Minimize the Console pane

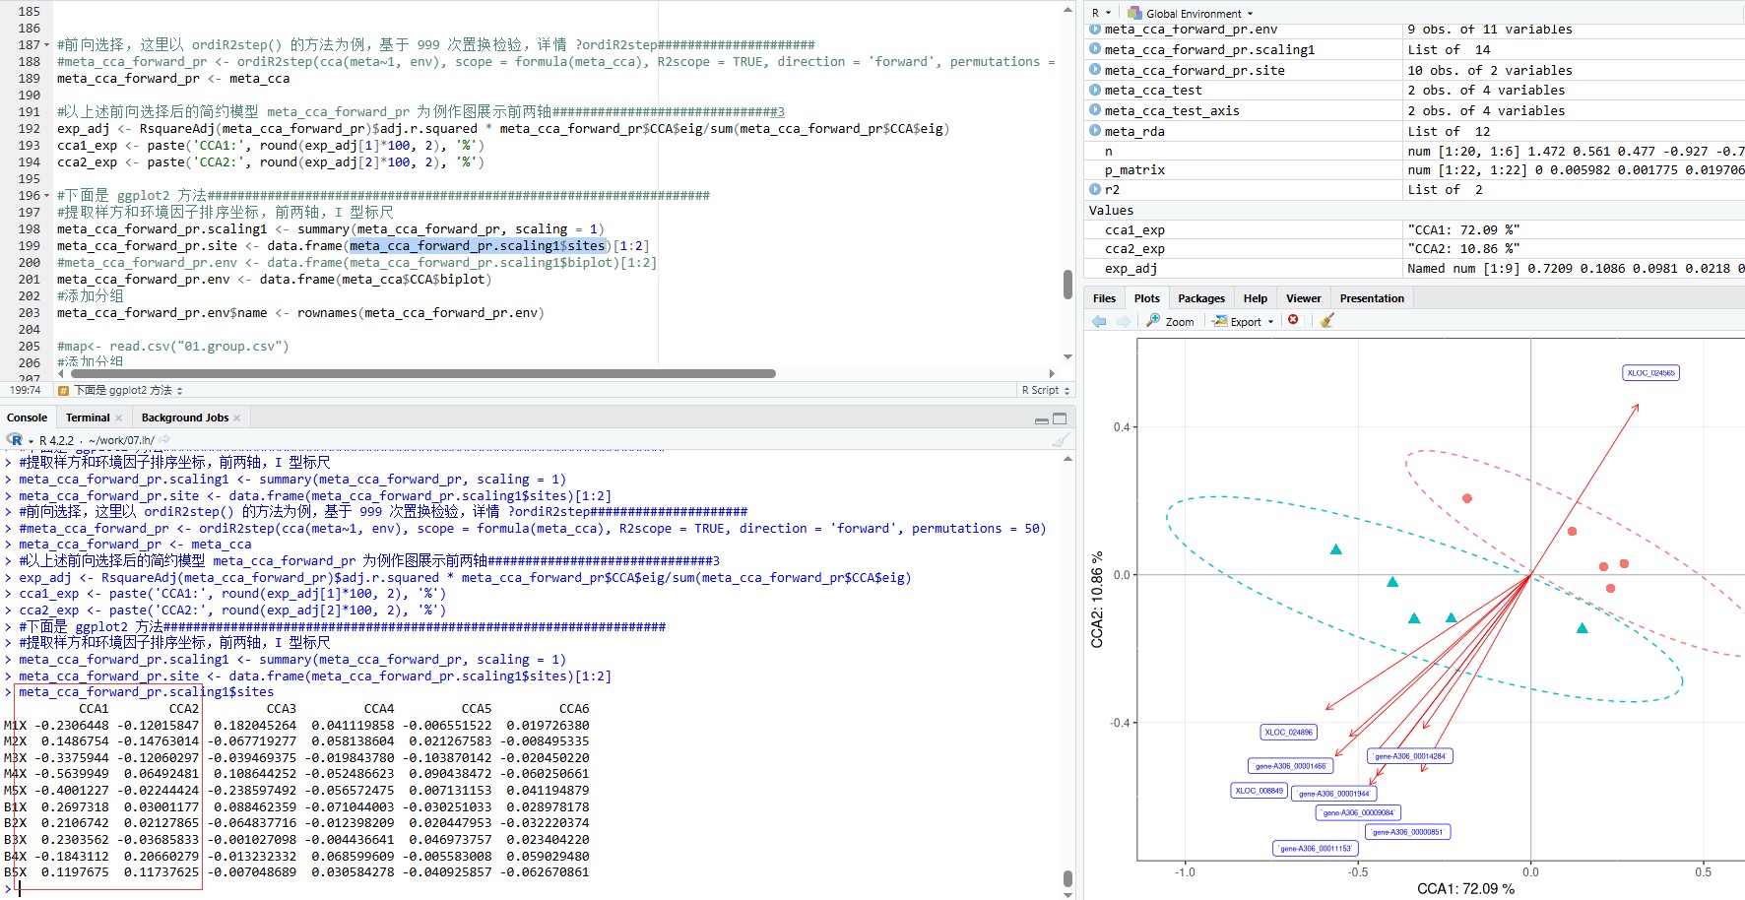[1041, 419]
